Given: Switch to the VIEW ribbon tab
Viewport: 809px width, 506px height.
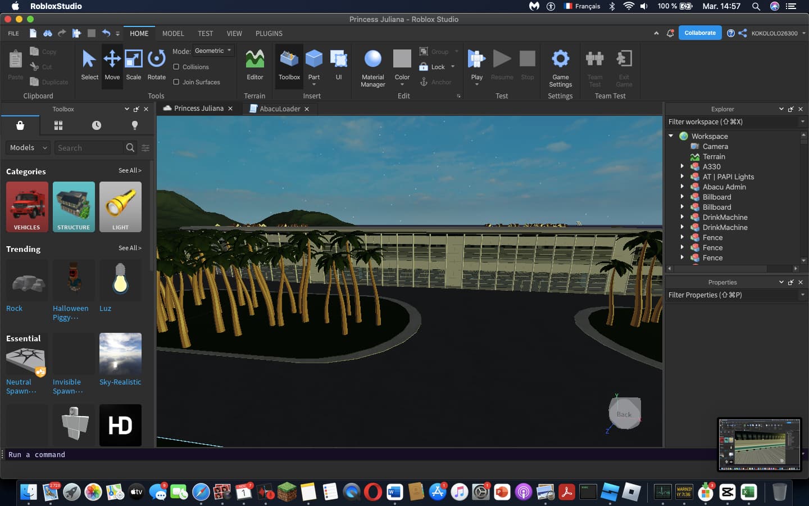Looking at the screenshot, I should click(234, 34).
